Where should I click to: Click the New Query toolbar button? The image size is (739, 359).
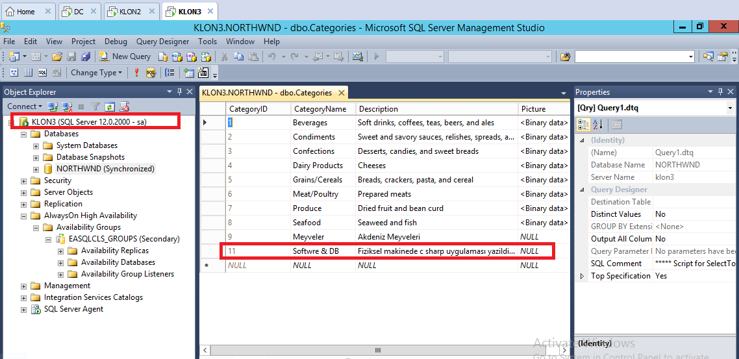pos(125,56)
